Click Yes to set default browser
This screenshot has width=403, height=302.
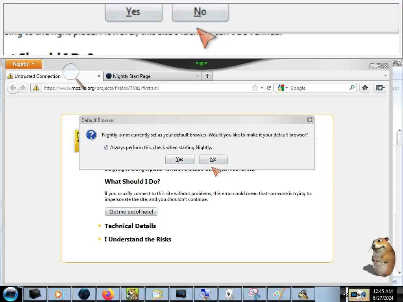(x=179, y=159)
